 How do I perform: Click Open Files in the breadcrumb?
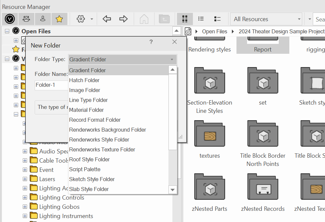(215, 31)
